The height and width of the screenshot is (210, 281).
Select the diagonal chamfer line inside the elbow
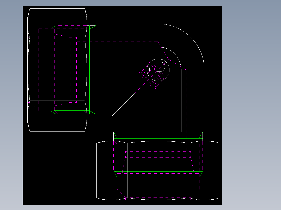point(124,104)
